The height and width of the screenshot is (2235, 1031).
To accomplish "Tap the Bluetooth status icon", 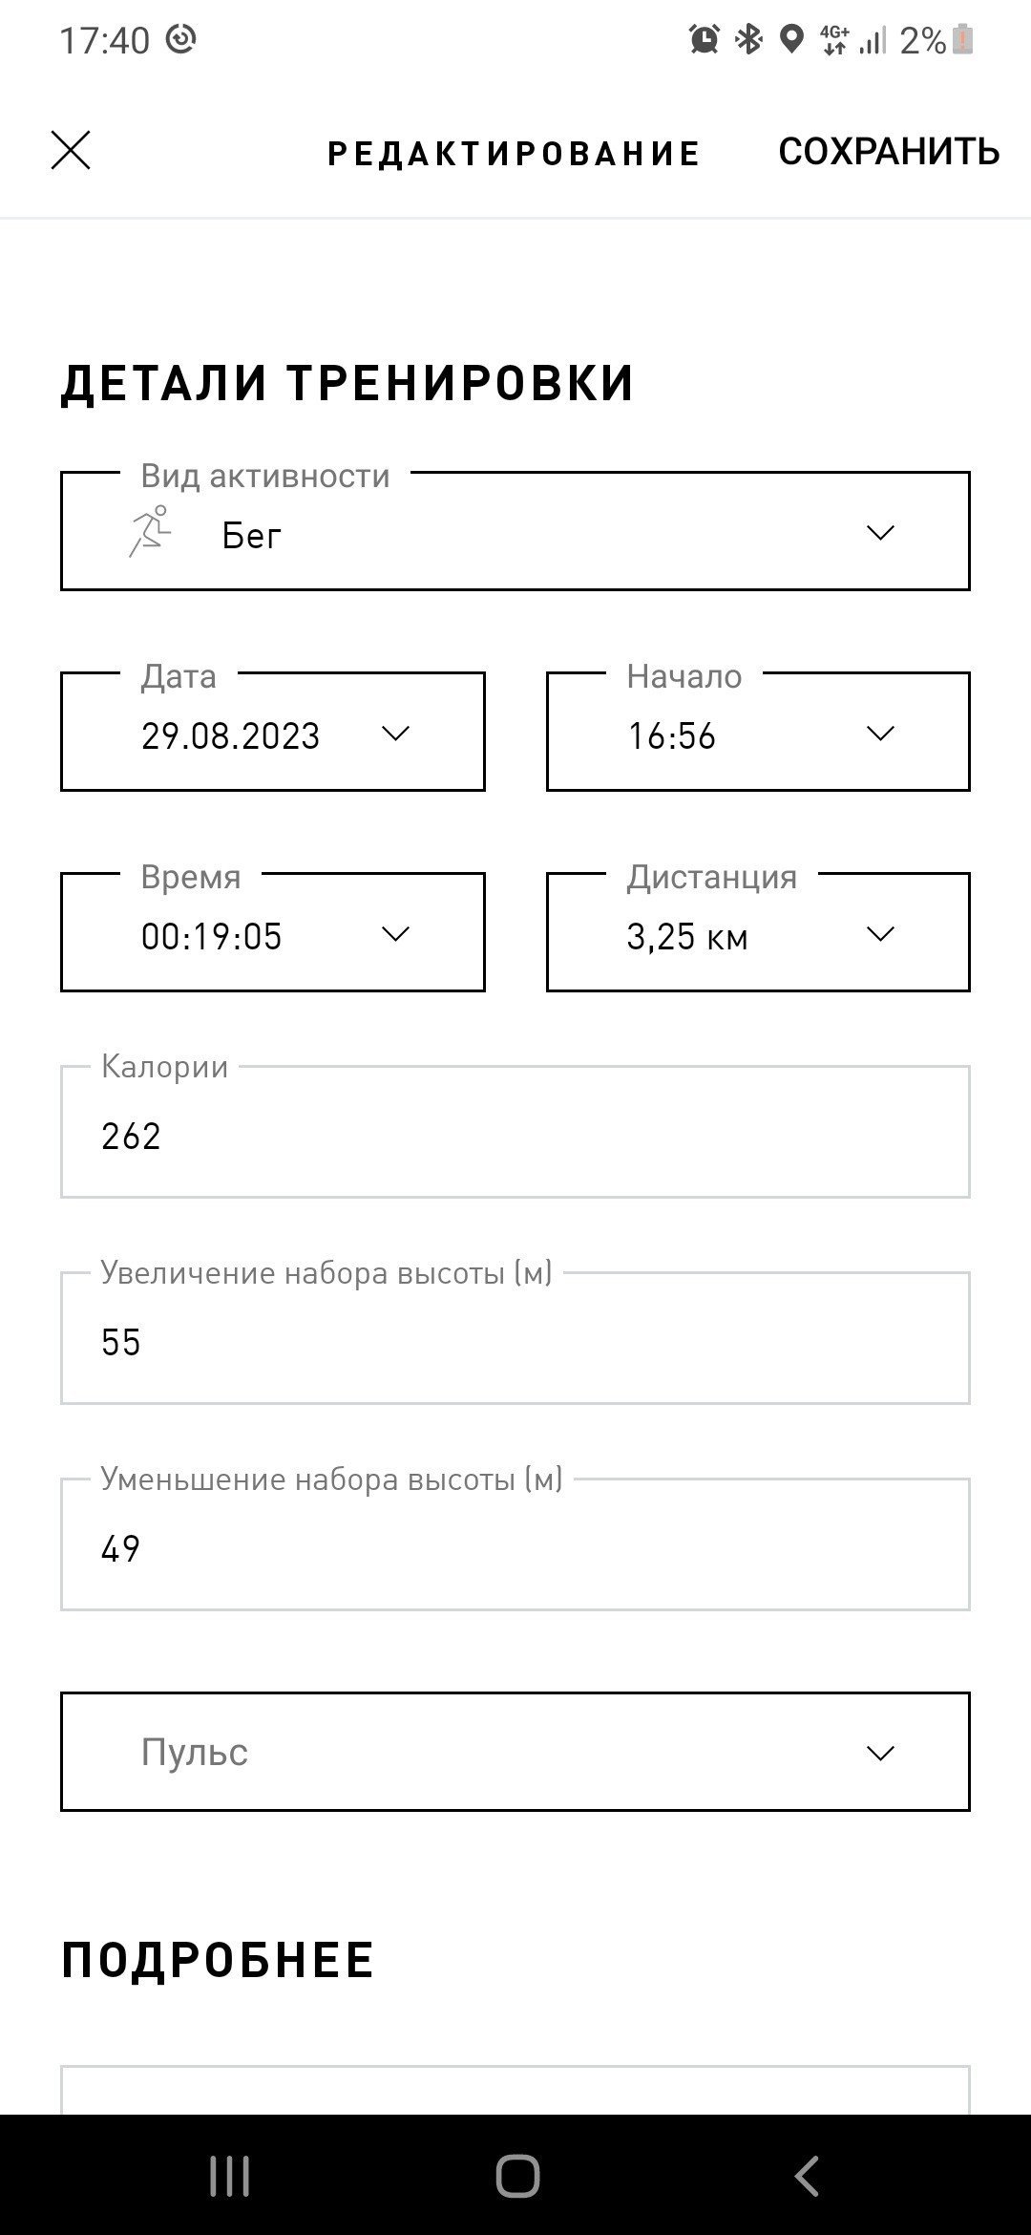I will coord(748,39).
